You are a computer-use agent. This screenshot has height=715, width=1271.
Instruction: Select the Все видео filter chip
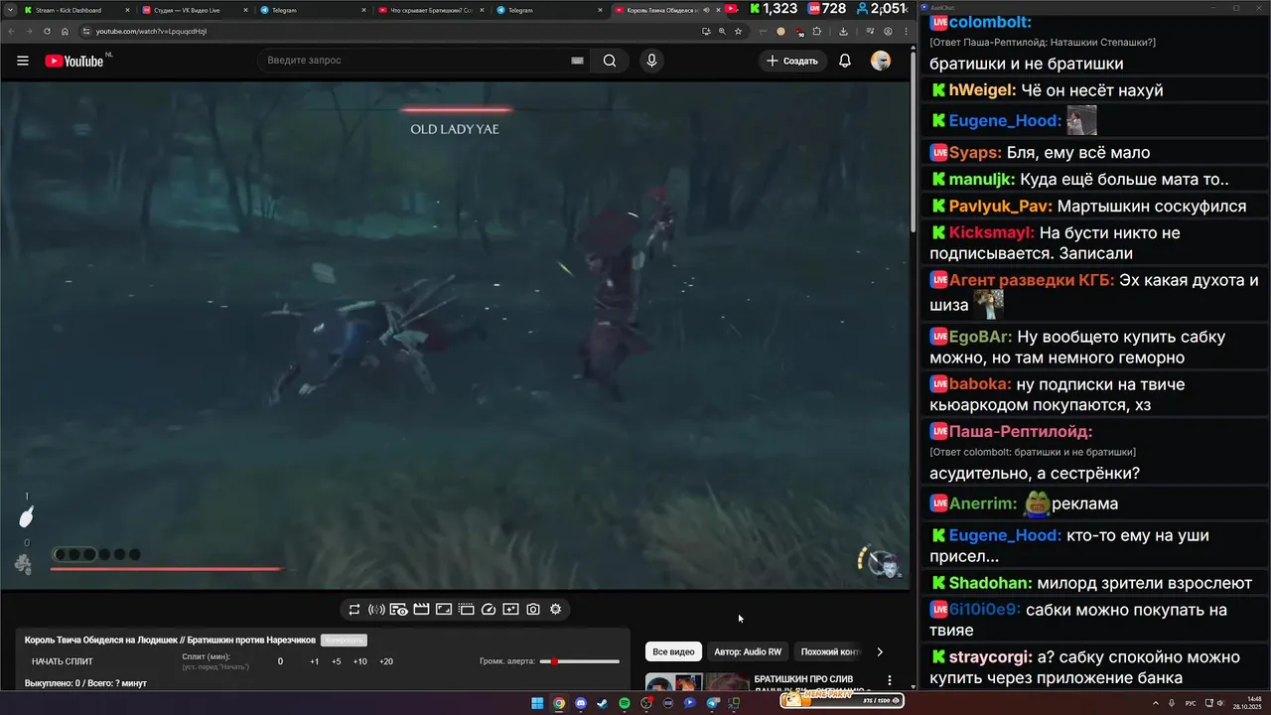tap(673, 651)
